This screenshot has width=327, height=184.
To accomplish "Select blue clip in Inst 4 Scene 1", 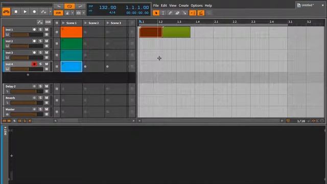I will [x=72, y=66].
